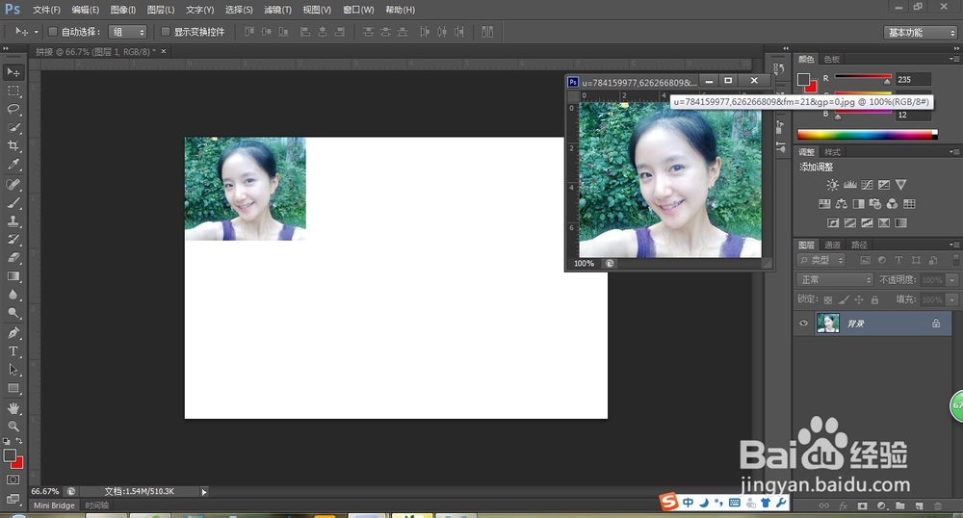
Task: Click the Exposure adjustment icon
Action: [x=884, y=185]
